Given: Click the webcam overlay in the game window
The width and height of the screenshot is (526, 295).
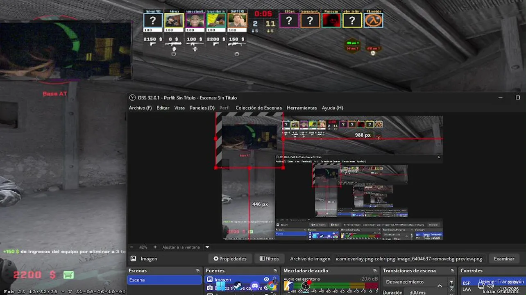Looking at the screenshot, I should pos(66,50).
